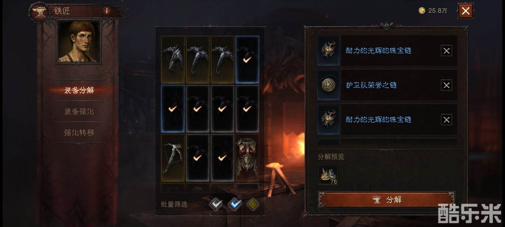Image resolution: width=505 pixels, height=227 pixels.
Task: Uncheck the selected item in top row
Action: tap(247, 59)
